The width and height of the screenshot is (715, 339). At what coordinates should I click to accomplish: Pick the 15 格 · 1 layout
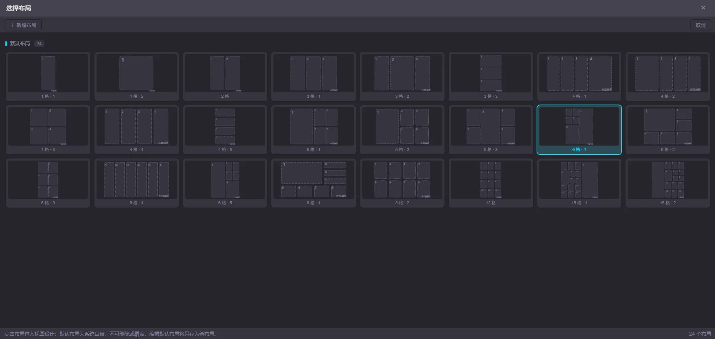pos(579,183)
